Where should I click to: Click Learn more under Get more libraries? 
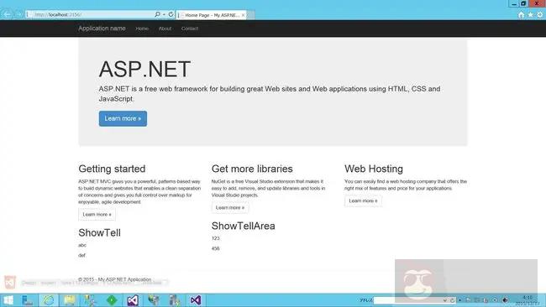click(230, 207)
